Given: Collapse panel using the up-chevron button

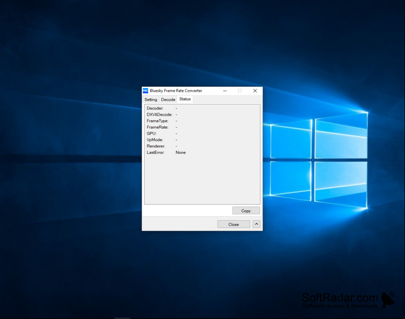Looking at the screenshot, I should click(256, 224).
